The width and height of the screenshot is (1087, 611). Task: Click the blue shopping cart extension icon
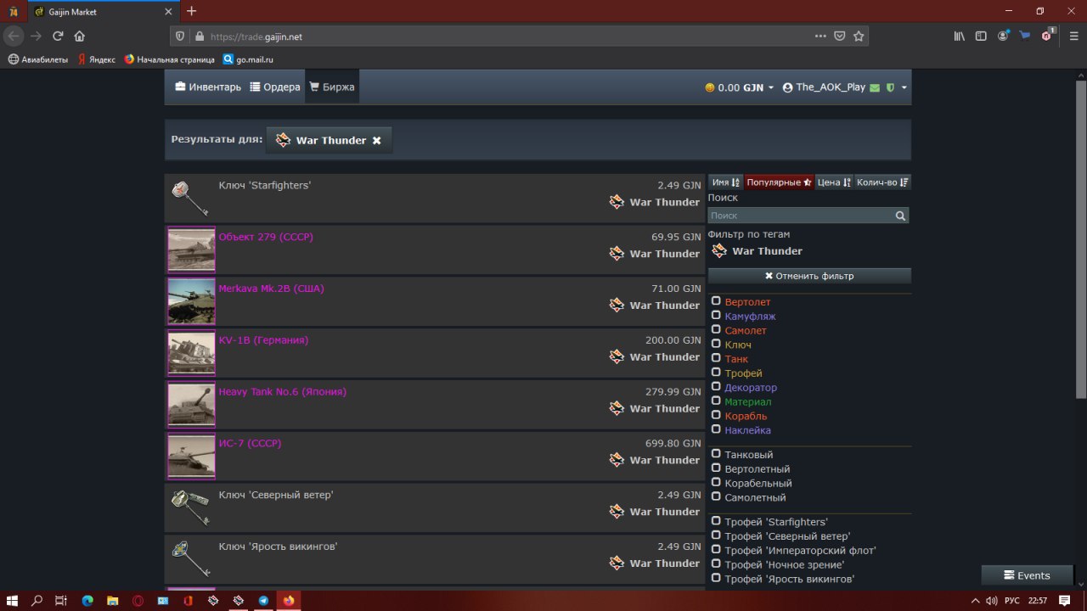coord(1025,36)
